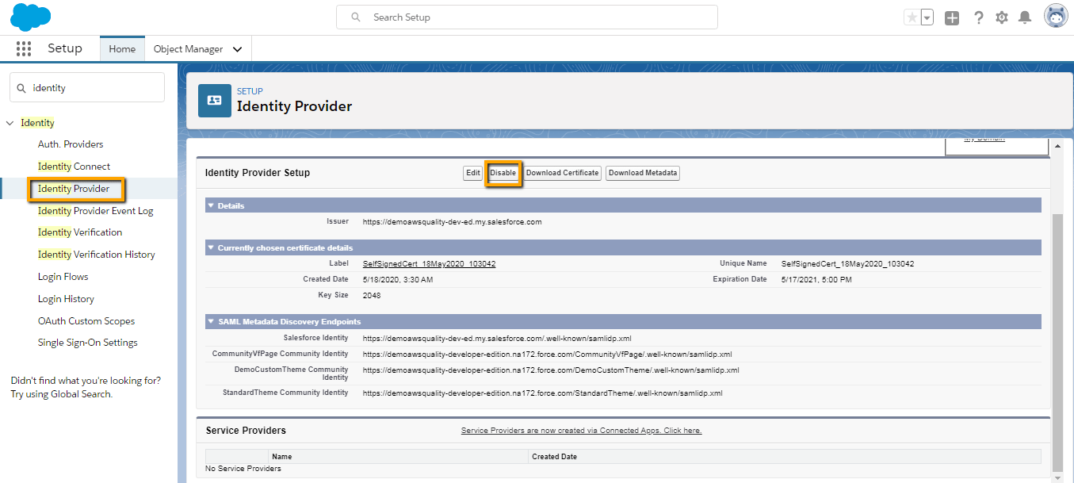
Task: Open the favorites list dropdown arrow
Action: pos(927,17)
